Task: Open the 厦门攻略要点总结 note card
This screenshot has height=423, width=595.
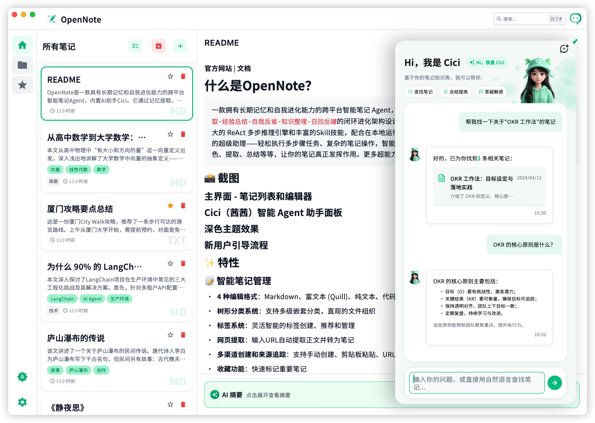Action: [117, 223]
